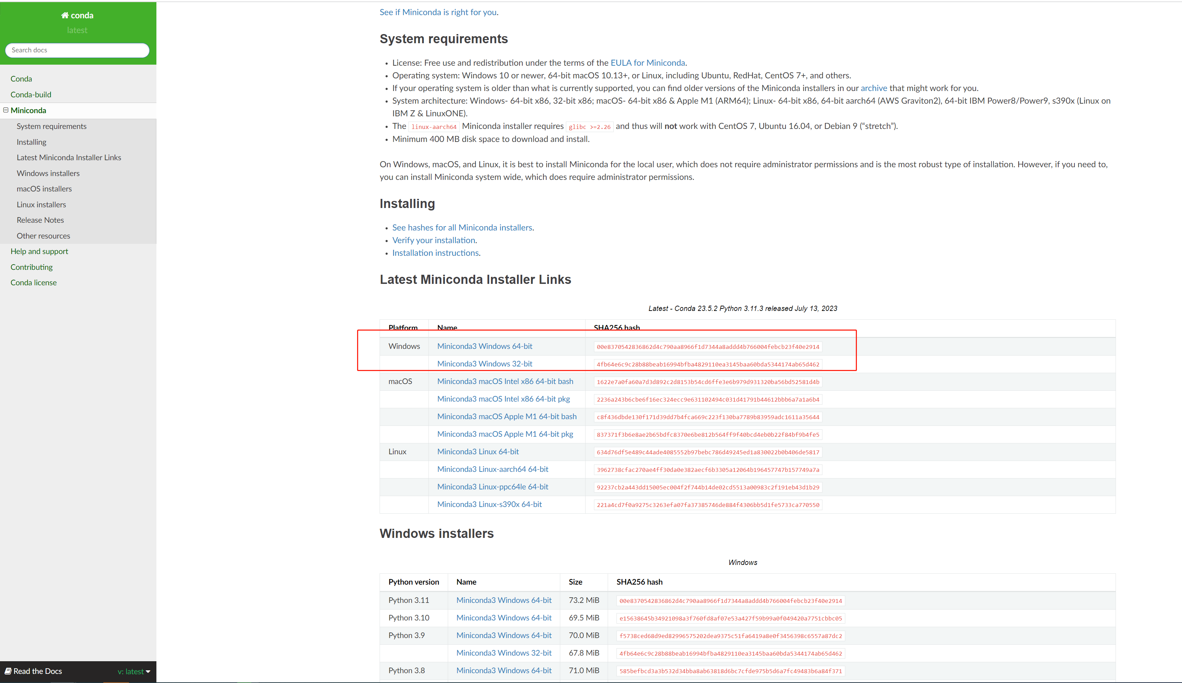
Task: Open Conda license from the sidebar
Action: pos(34,283)
